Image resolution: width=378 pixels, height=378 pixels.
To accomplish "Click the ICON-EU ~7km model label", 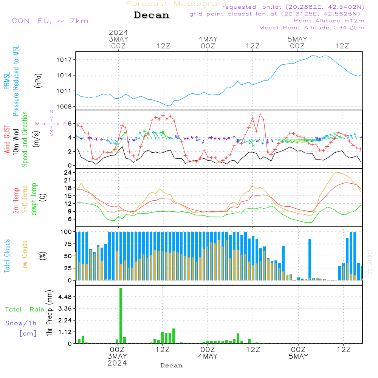I will 48,20.
